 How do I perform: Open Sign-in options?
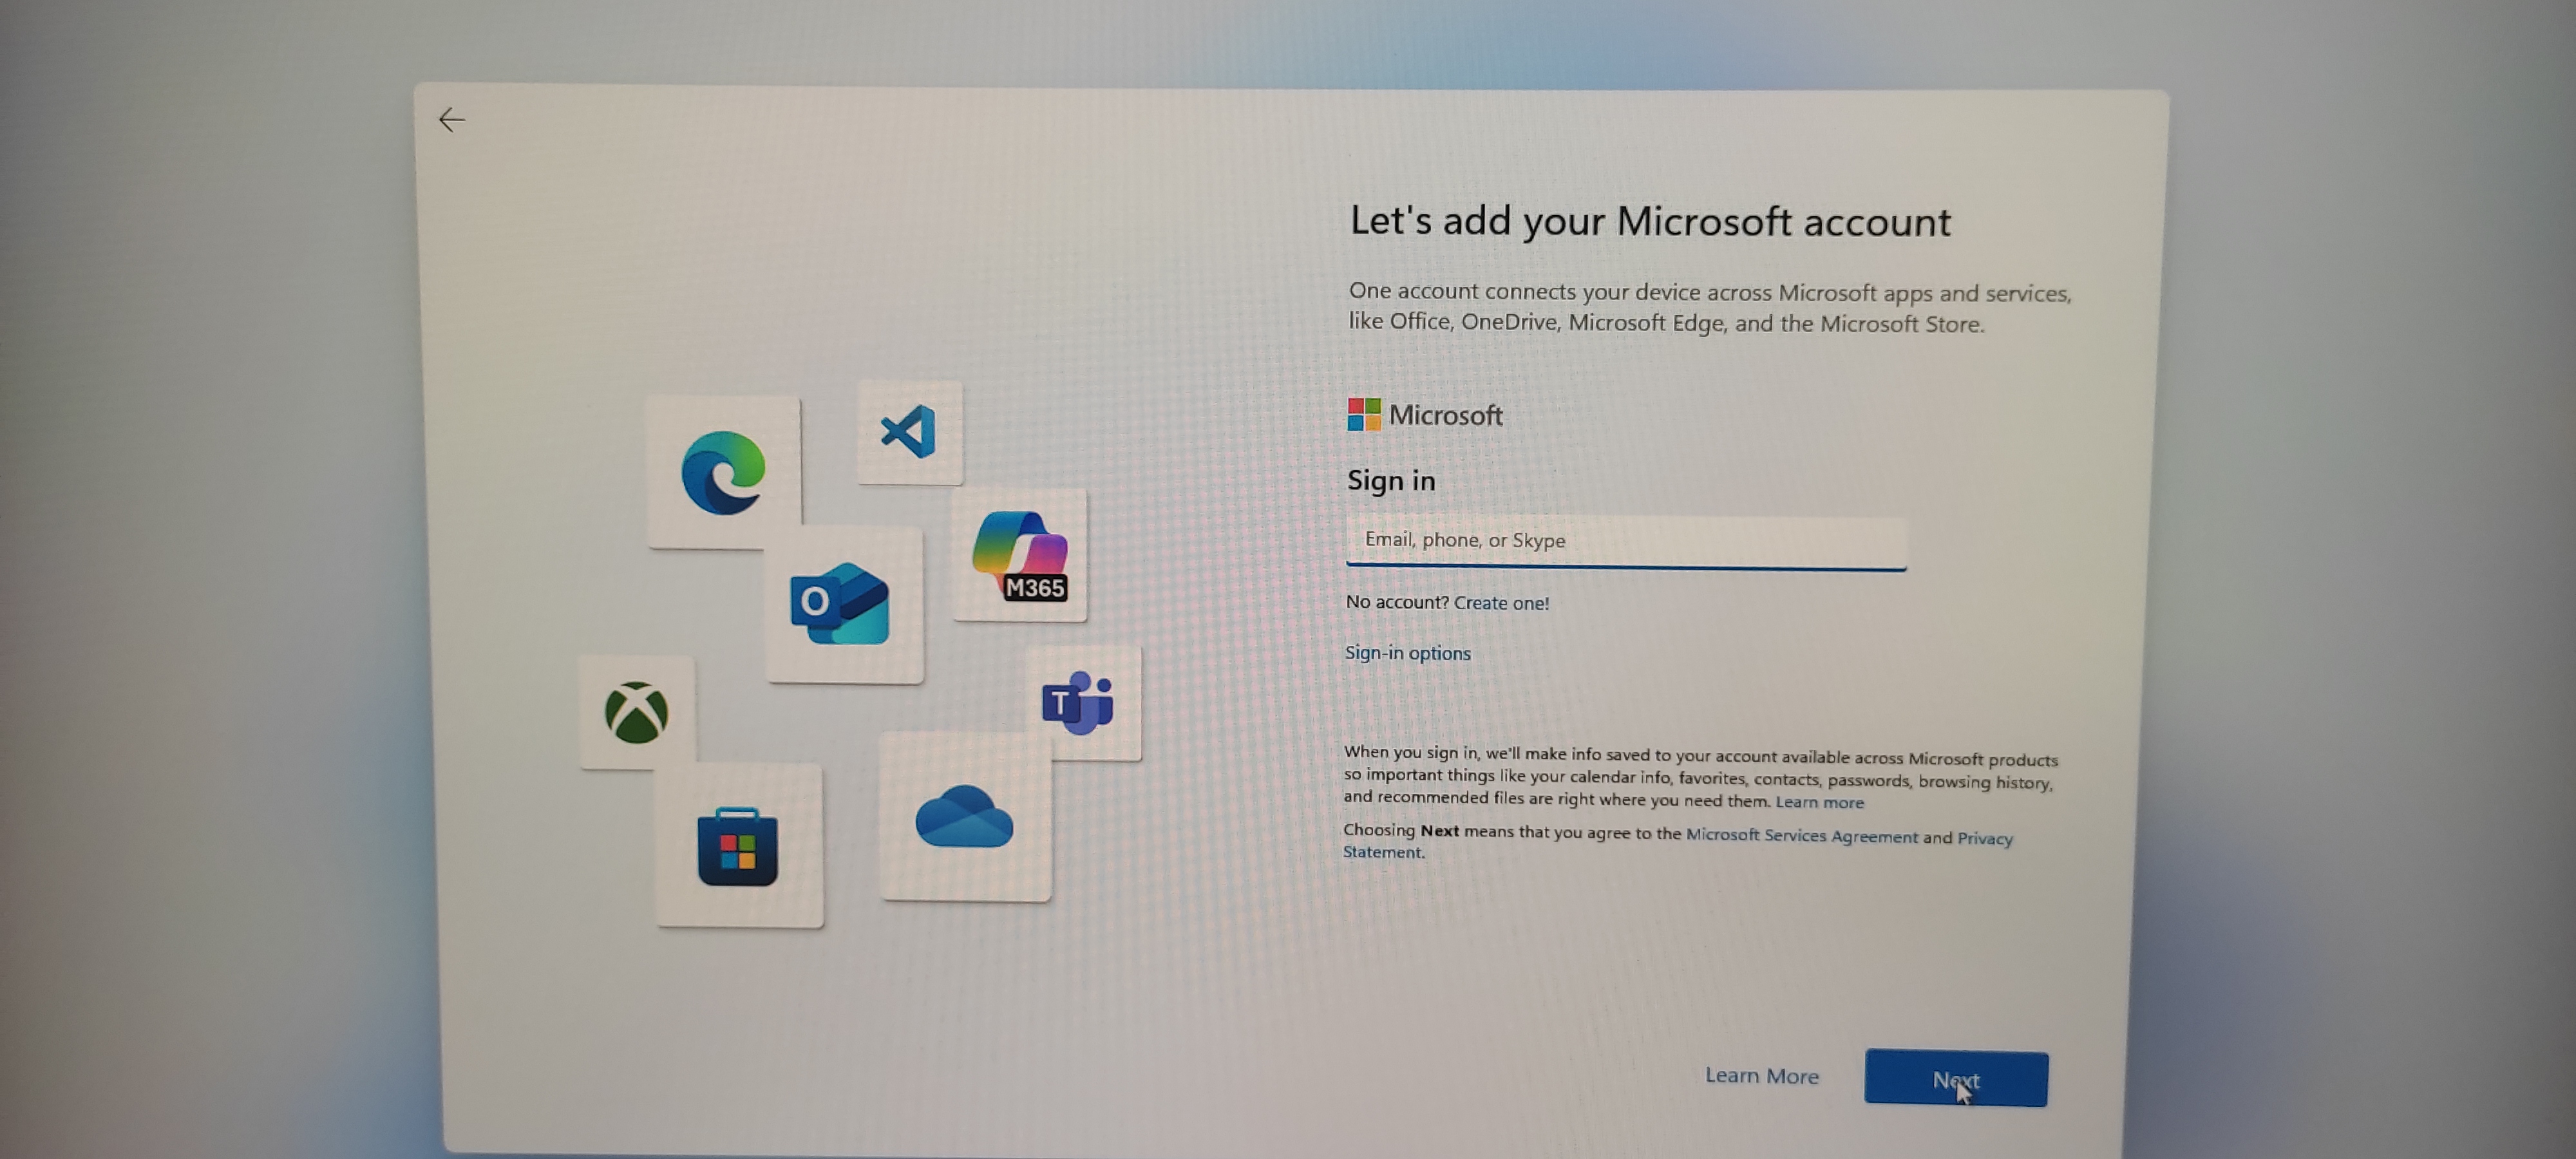click(x=1407, y=653)
